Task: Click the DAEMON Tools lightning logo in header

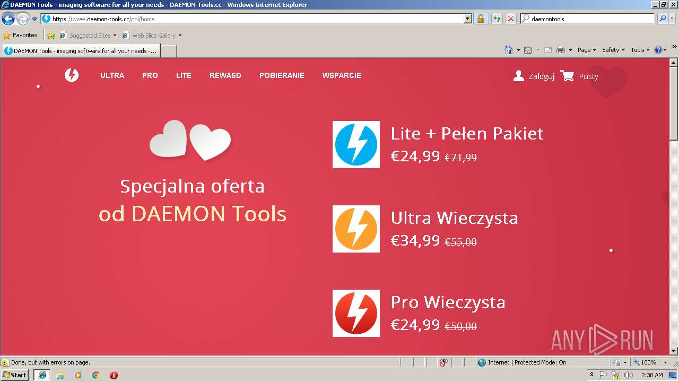Action: pyautogui.click(x=72, y=75)
